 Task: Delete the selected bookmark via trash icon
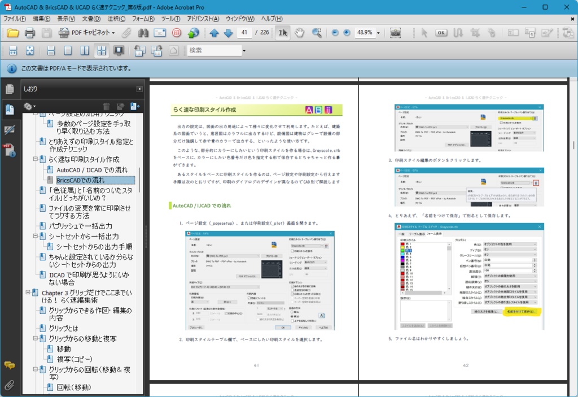[x=107, y=106]
